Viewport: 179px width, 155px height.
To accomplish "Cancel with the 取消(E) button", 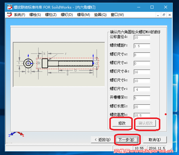I will click(155, 140).
